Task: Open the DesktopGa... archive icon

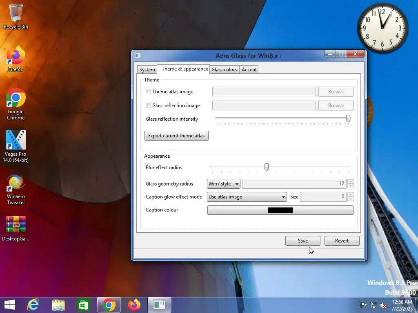Action: (x=16, y=229)
